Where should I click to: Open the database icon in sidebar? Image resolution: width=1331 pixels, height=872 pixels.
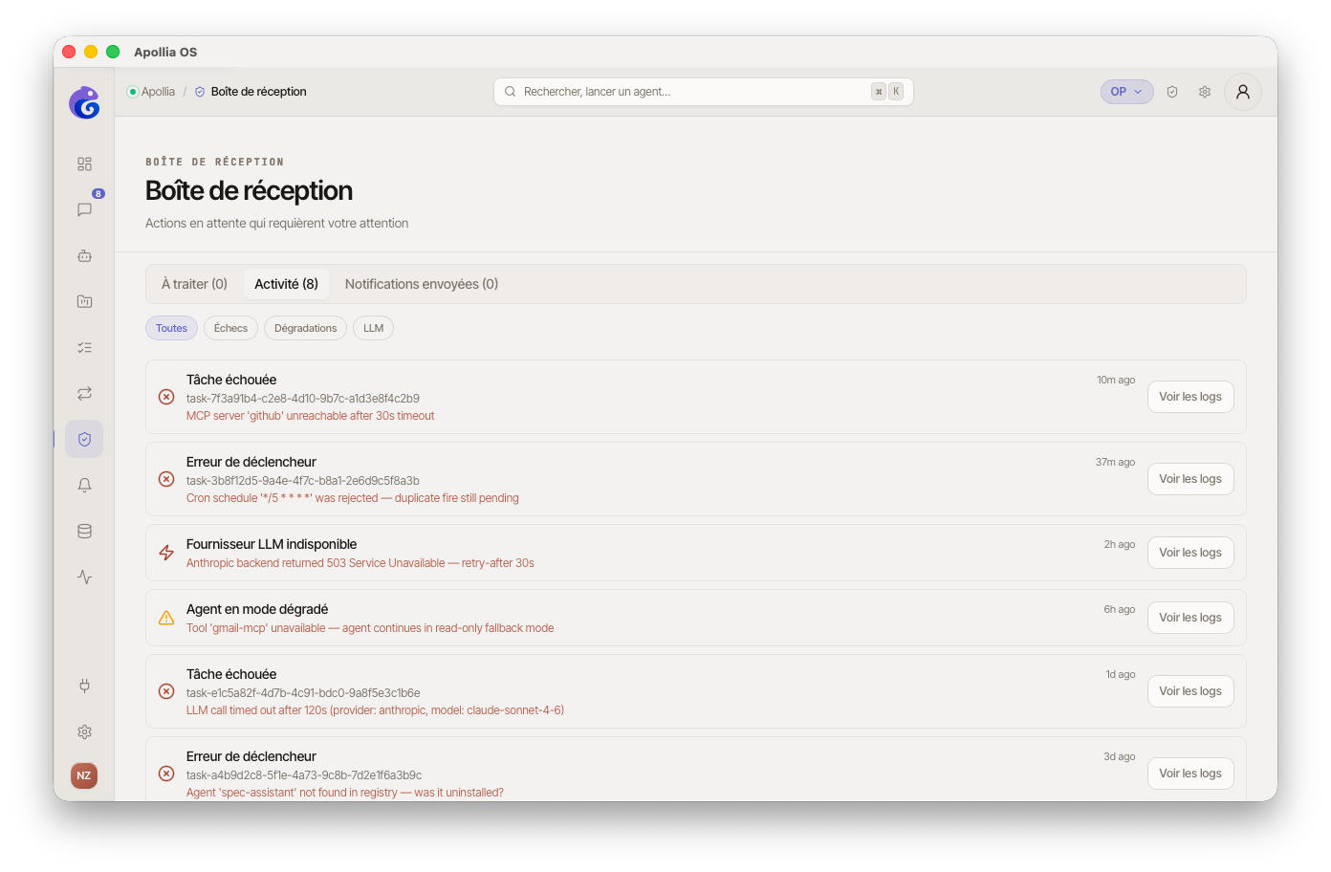(84, 531)
